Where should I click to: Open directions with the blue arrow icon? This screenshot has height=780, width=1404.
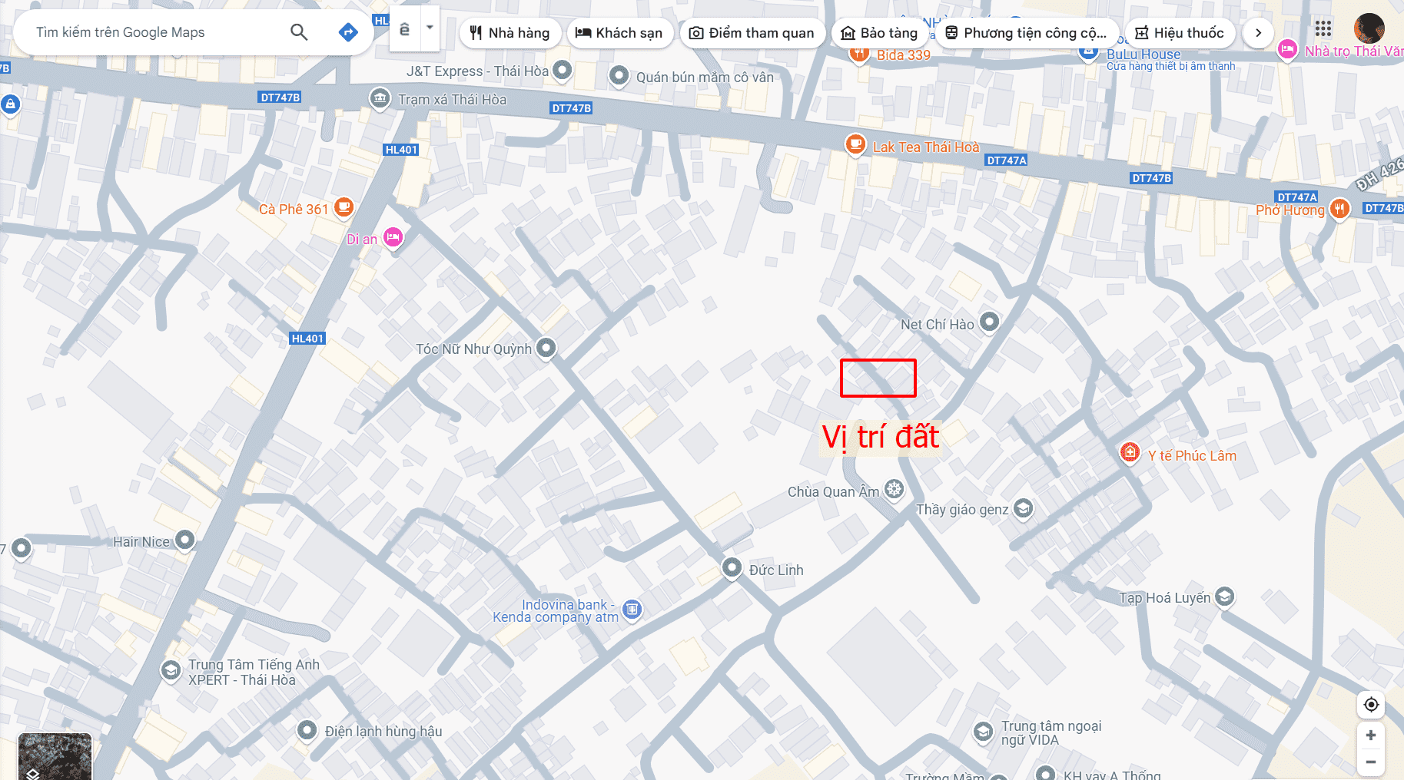[x=348, y=32]
